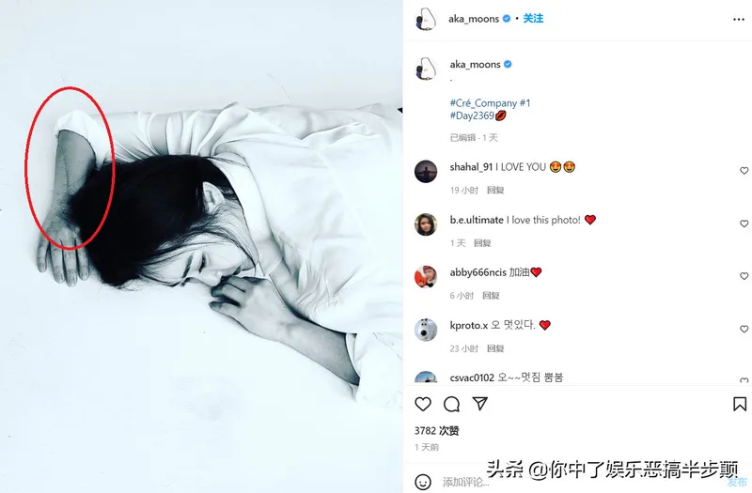Open emoji picker smiley icon

(422, 482)
